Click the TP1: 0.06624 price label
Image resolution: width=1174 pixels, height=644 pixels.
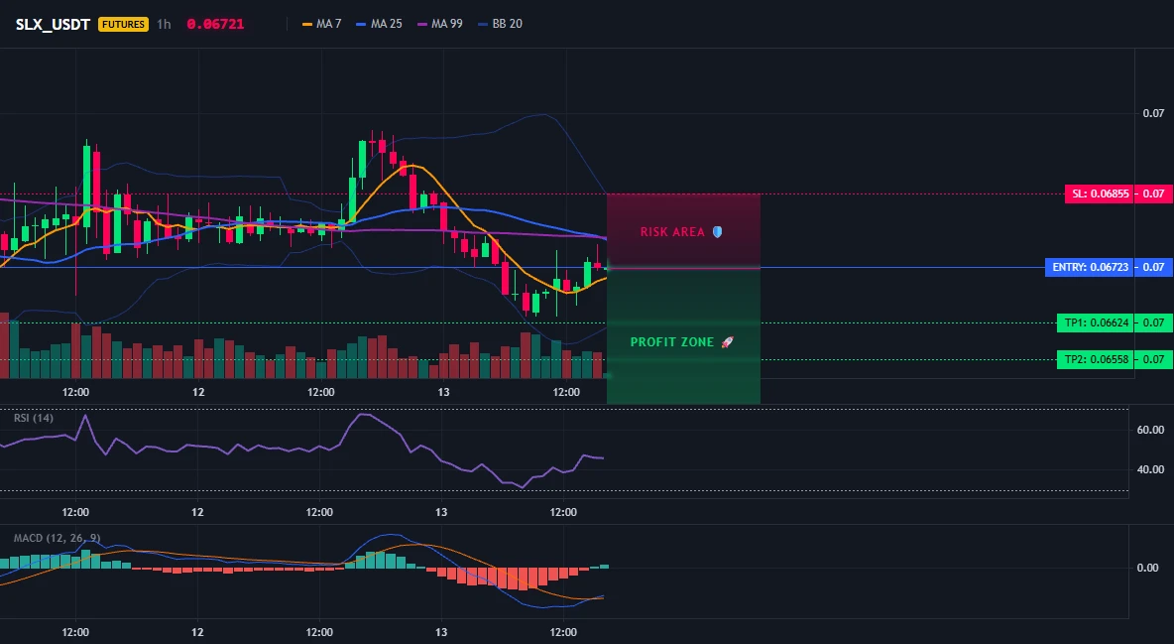[x=1095, y=323]
